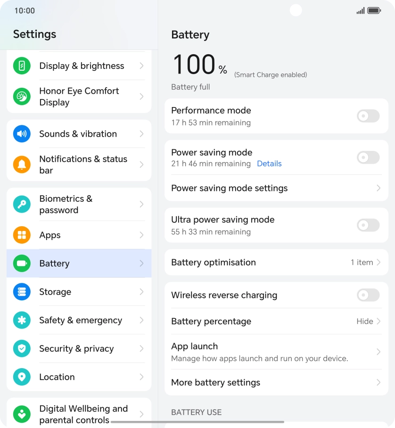Click the Details link
The width and height of the screenshot is (395, 428).
[269, 164]
